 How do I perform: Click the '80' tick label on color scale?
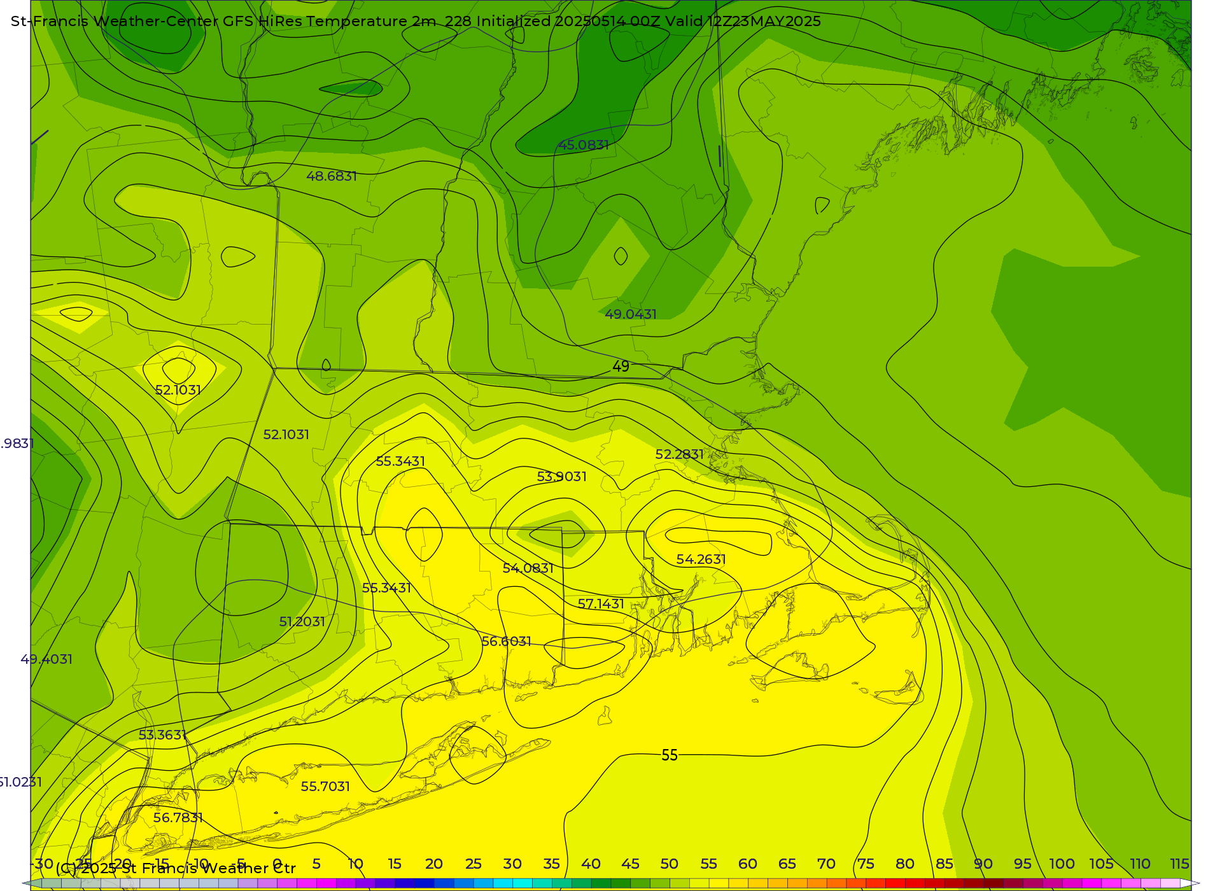click(x=905, y=864)
